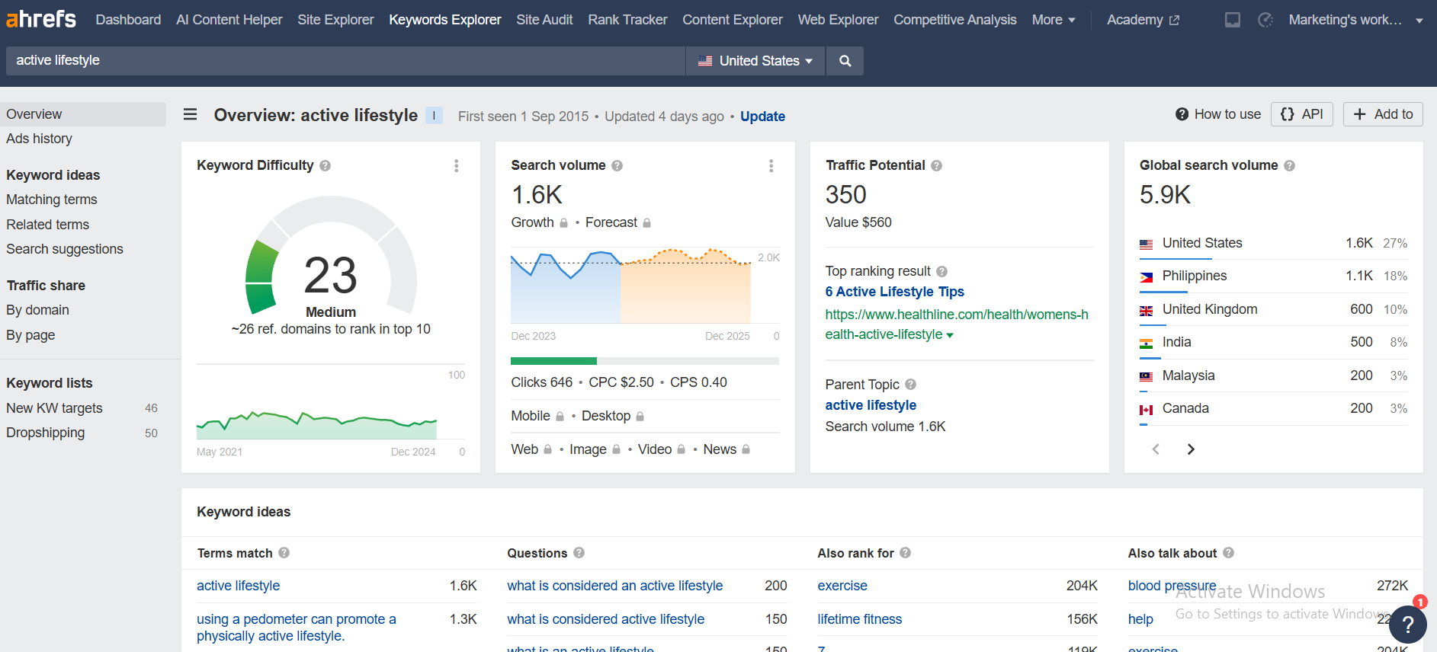
Task: Open Traffic share By domain
Action: coord(38,310)
